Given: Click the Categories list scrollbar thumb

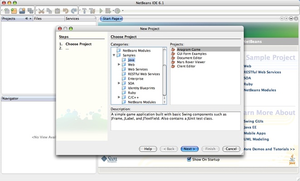Looking at the screenshot, I should point(165,80).
